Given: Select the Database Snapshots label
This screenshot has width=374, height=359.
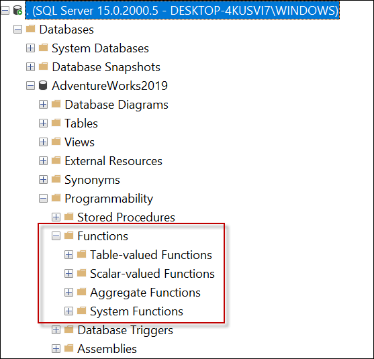Looking at the screenshot, I should point(106,67).
